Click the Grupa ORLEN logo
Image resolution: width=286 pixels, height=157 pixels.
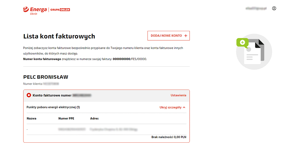click(60, 10)
